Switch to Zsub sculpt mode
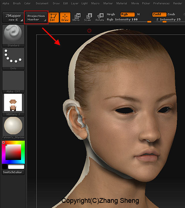 click(171, 14)
